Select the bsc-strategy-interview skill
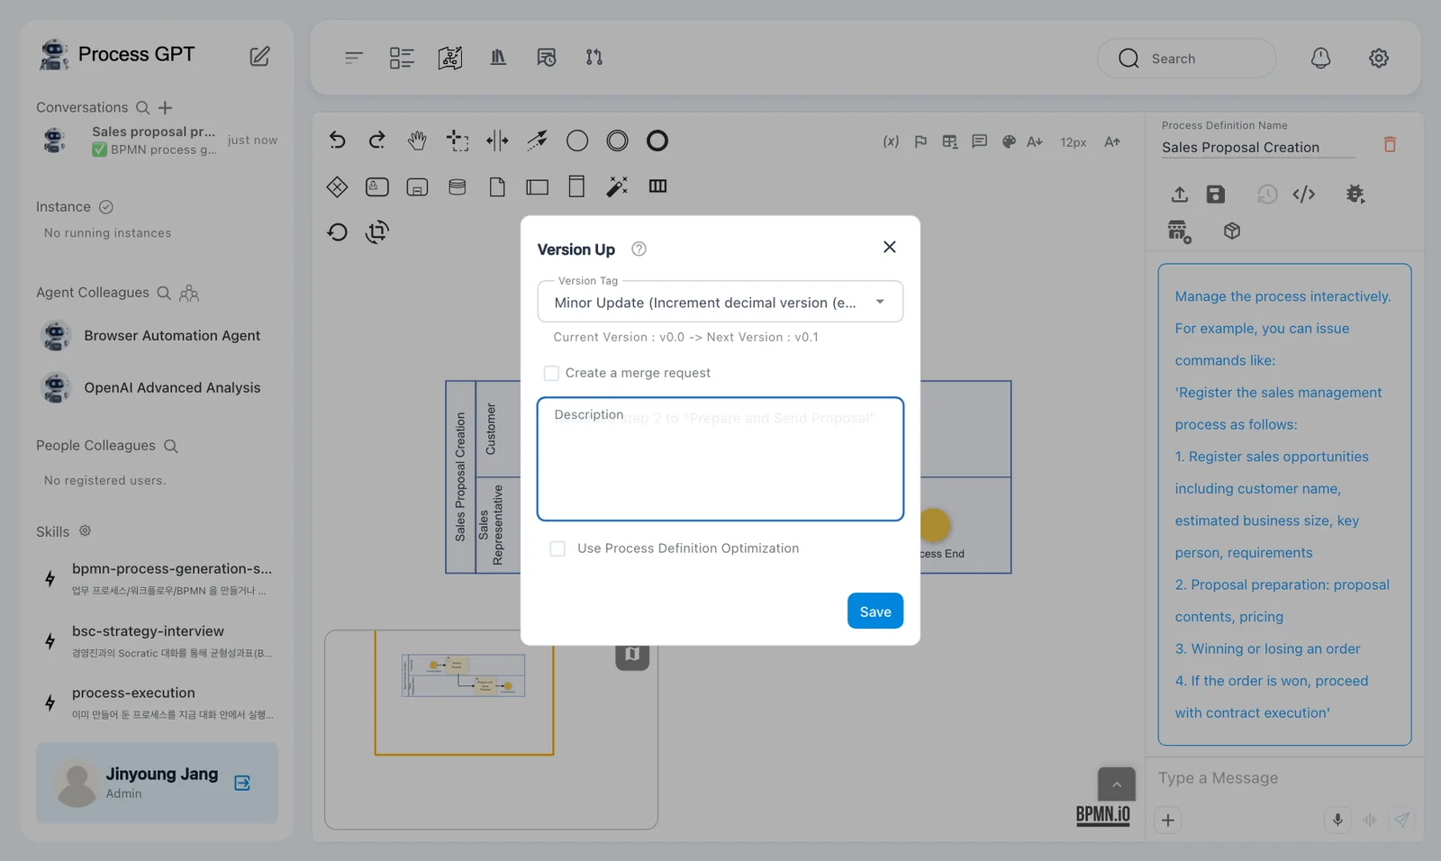Image resolution: width=1441 pixels, height=861 pixels. pyautogui.click(x=158, y=641)
